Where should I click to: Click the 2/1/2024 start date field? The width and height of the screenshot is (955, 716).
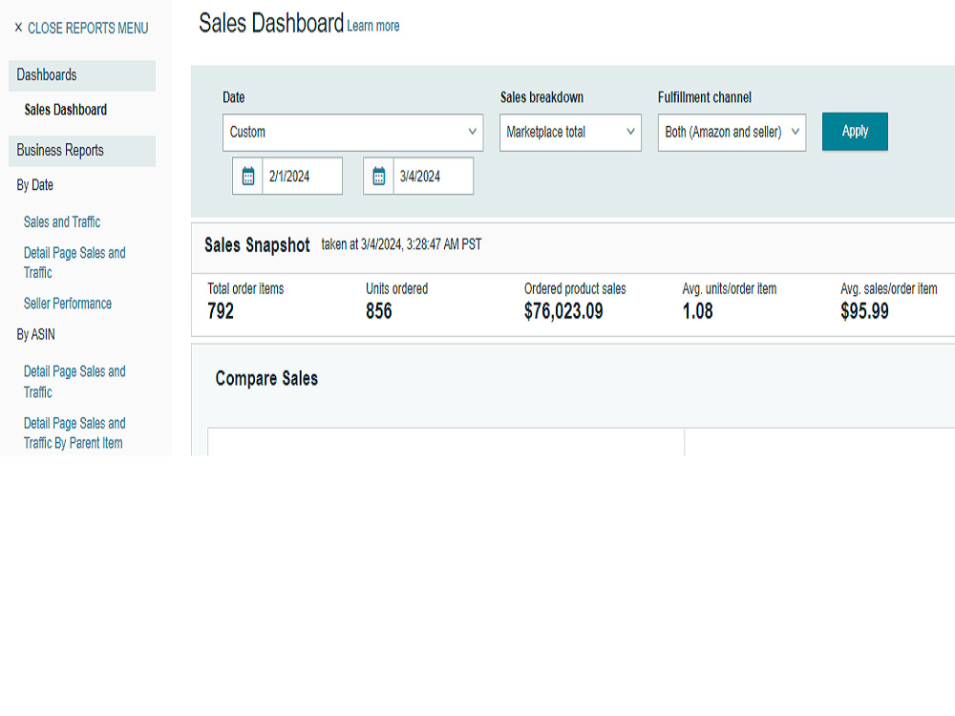click(x=302, y=176)
